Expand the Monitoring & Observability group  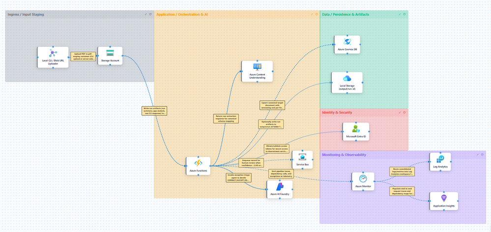(478, 154)
